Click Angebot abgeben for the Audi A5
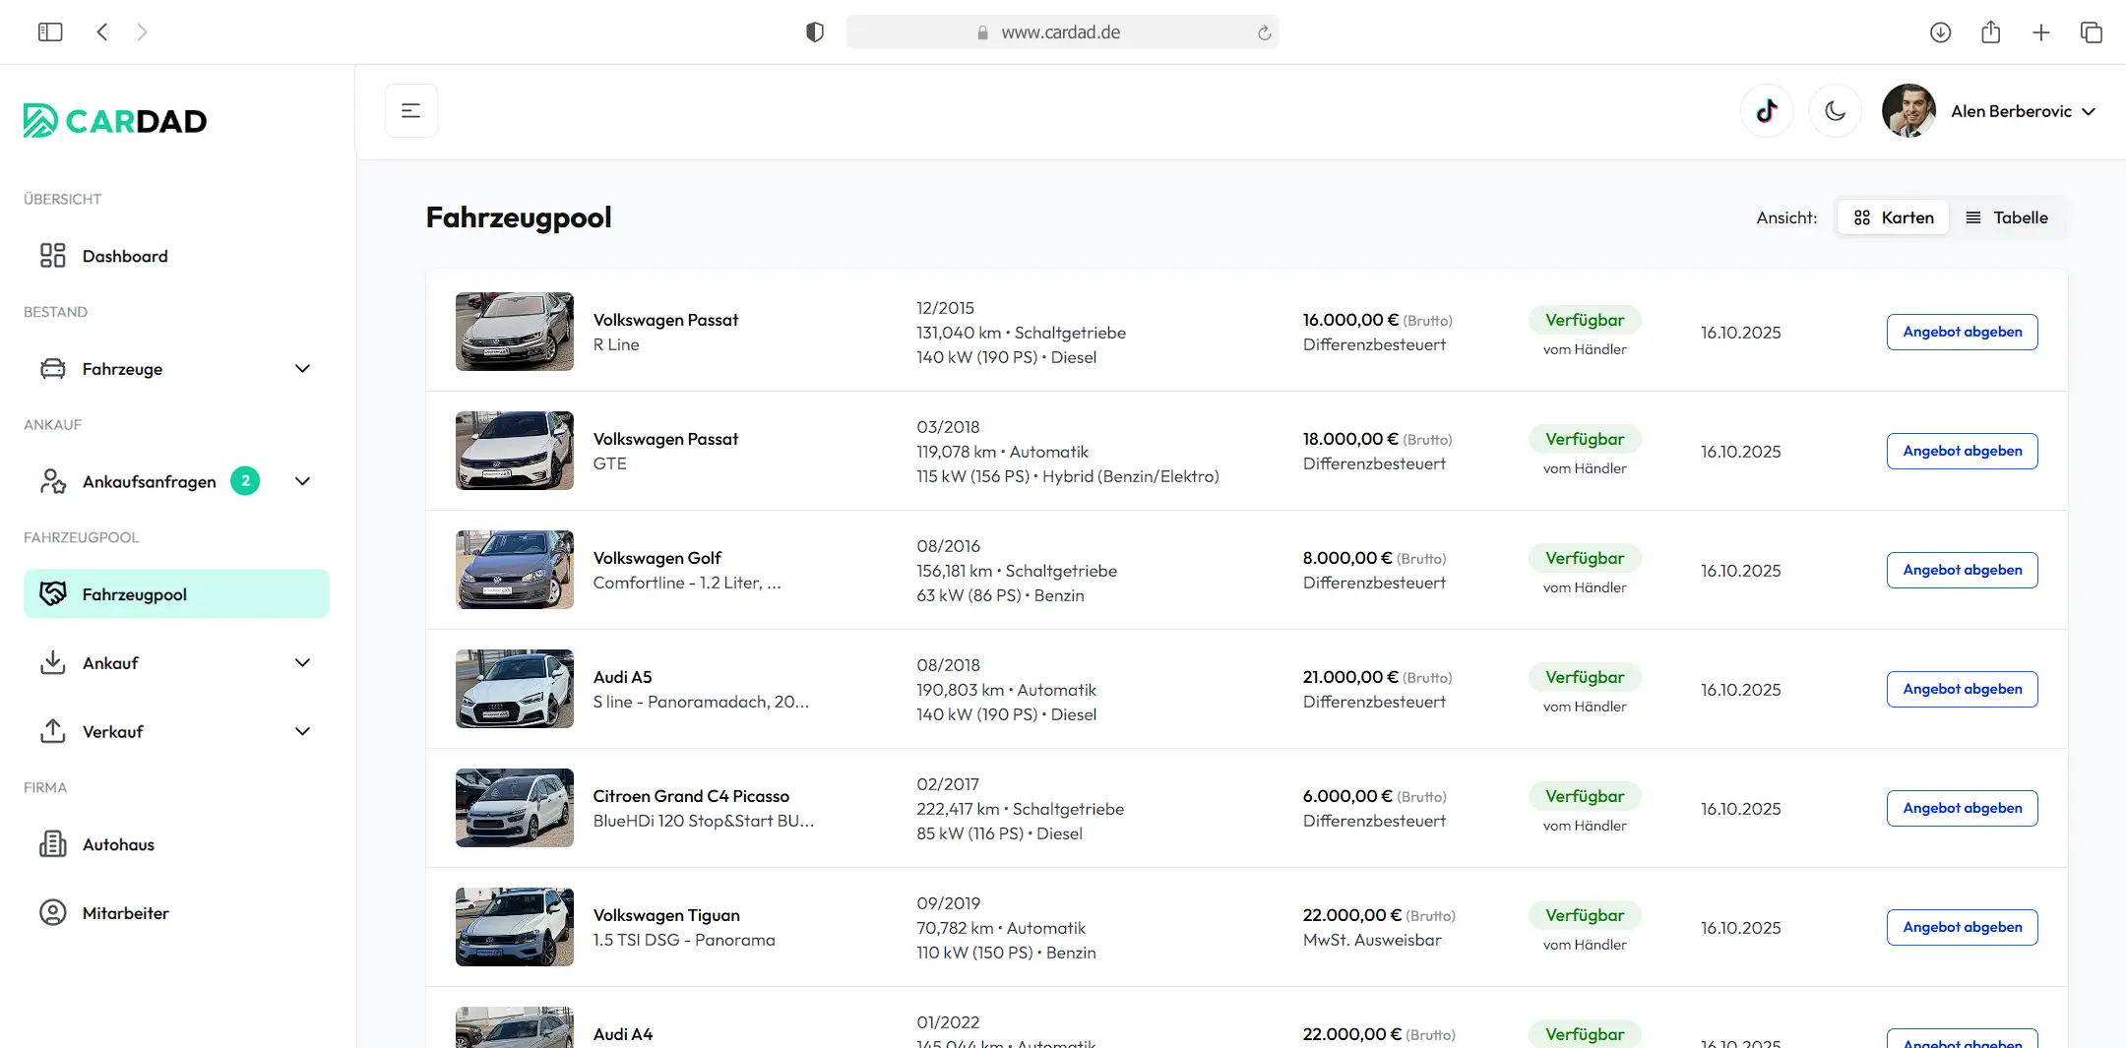 [x=1961, y=689]
